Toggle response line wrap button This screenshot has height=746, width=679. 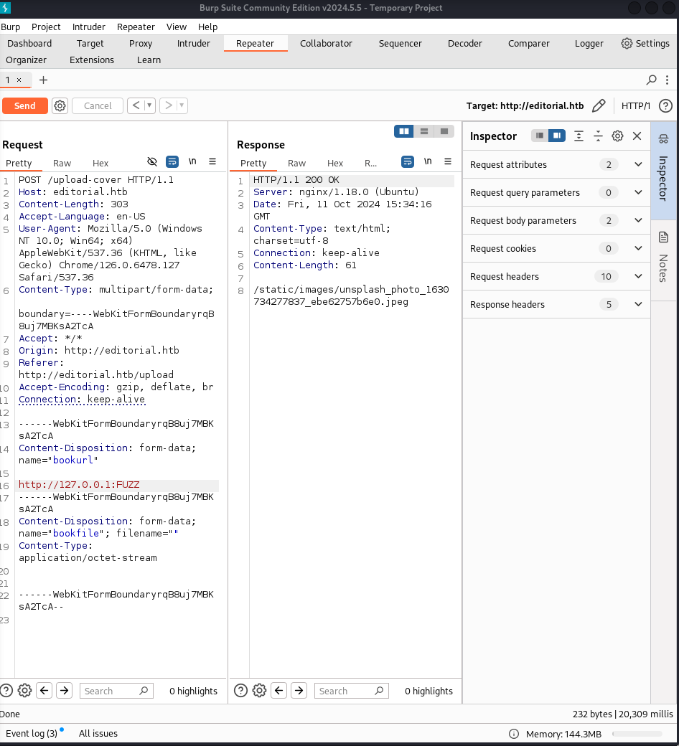(x=408, y=162)
